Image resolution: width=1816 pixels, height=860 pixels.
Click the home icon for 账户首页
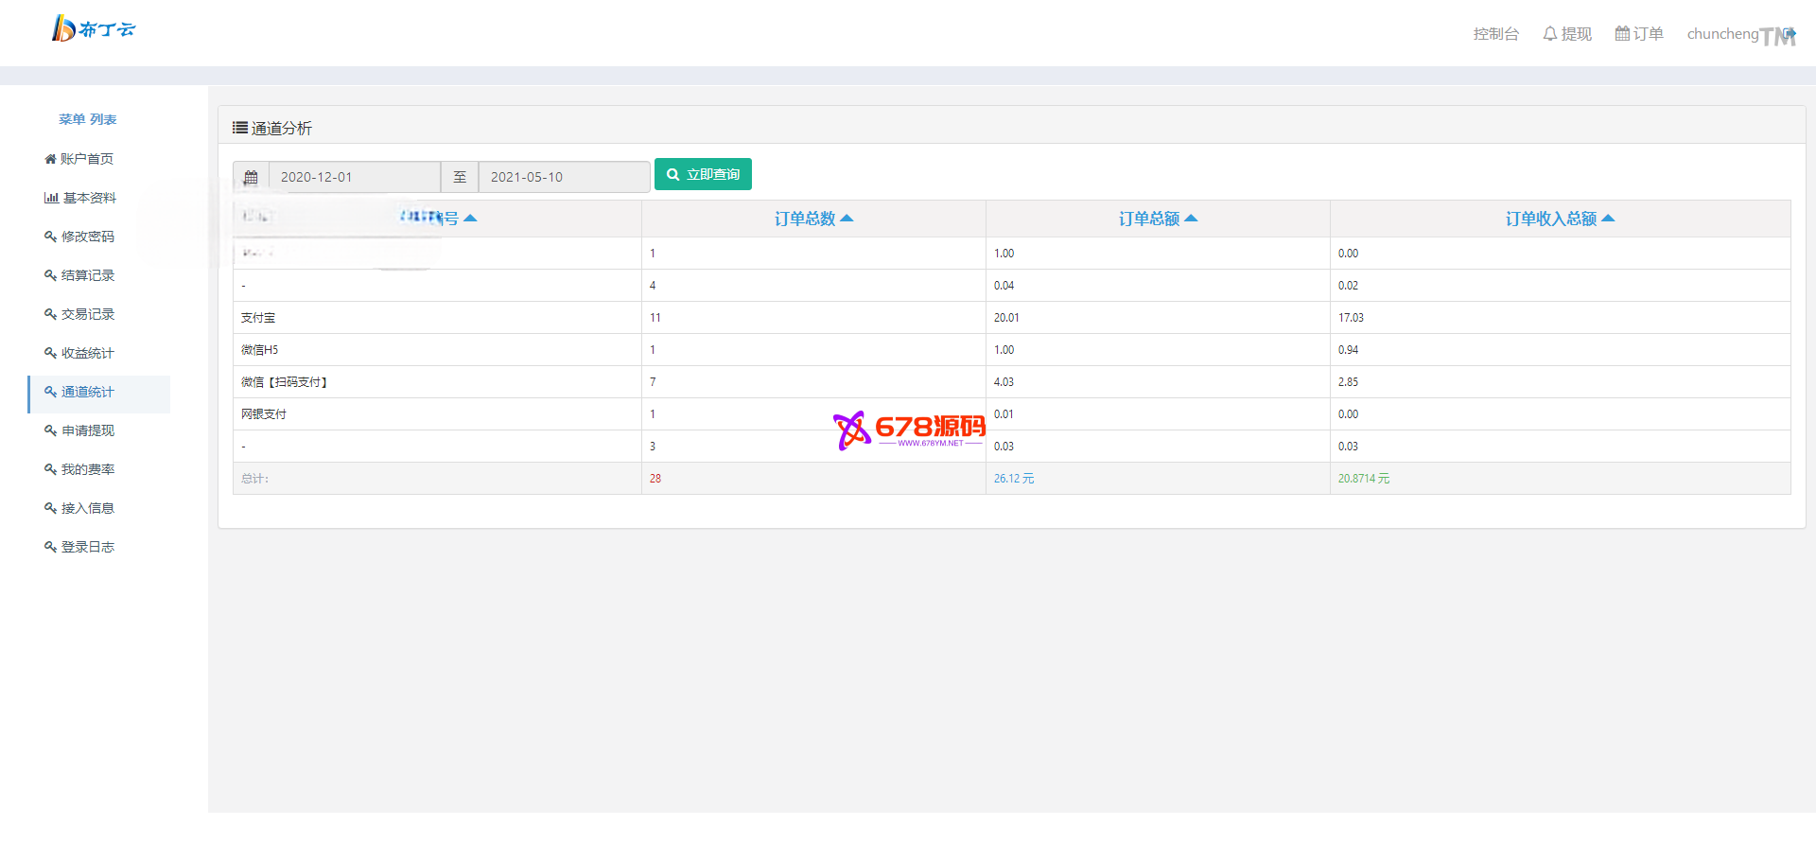(50, 159)
